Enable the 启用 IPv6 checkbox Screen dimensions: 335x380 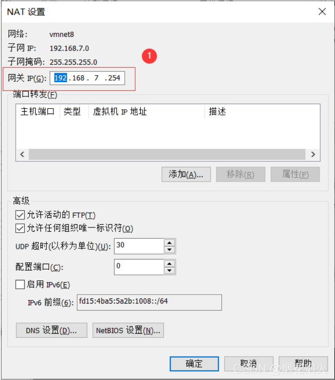point(20,284)
